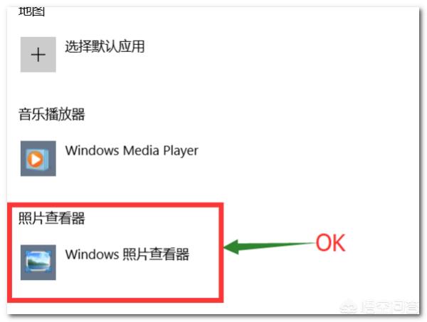
Task: Click the 悟空问答 watermark logo
Action: click(349, 307)
